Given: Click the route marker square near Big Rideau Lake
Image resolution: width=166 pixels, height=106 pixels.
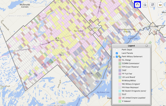Looking at the screenshot, I should point(83,94).
